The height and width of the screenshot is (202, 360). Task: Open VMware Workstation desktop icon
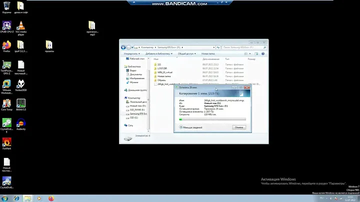(x=6, y=86)
